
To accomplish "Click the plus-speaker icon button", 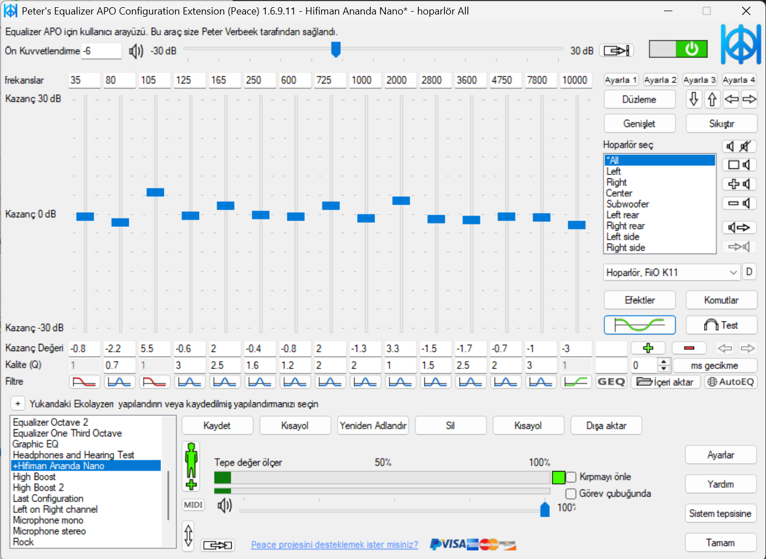I will 739,184.
